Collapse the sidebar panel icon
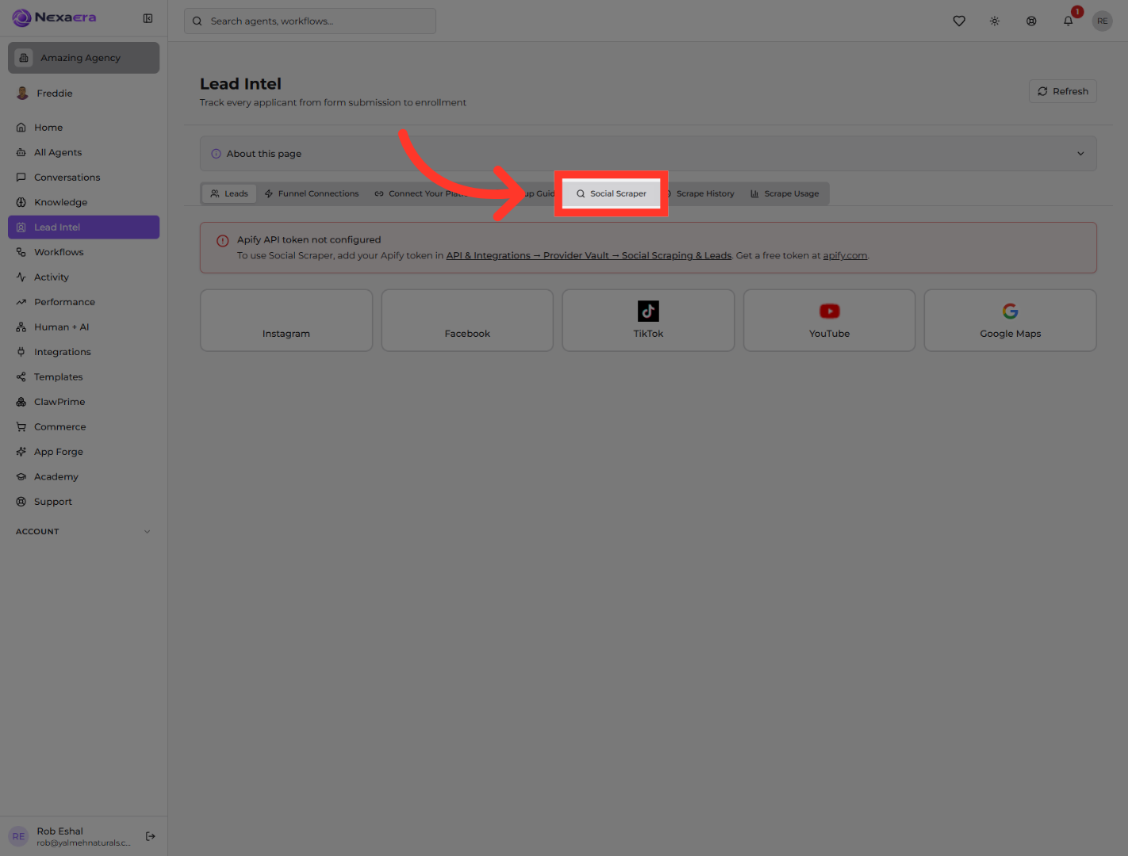This screenshot has height=856, width=1128. 148,18
